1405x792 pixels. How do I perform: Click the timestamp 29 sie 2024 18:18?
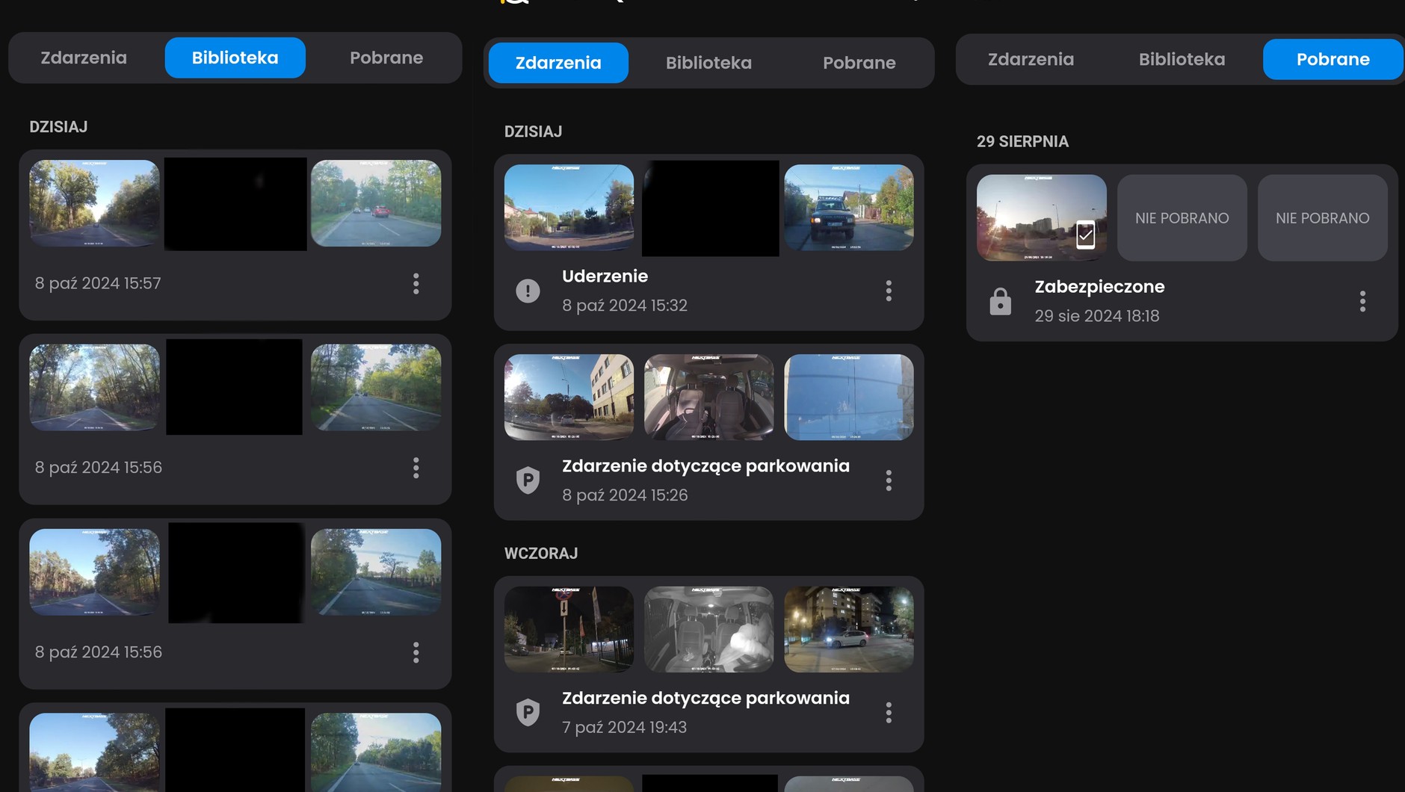[x=1097, y=316]
